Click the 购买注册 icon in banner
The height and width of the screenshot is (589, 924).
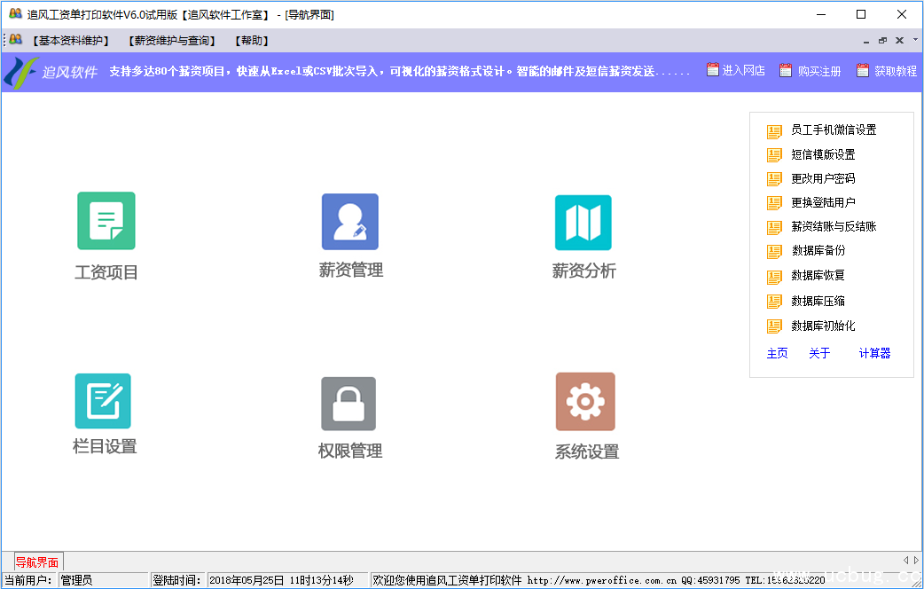pyautogui.click(x=786, y=70)
